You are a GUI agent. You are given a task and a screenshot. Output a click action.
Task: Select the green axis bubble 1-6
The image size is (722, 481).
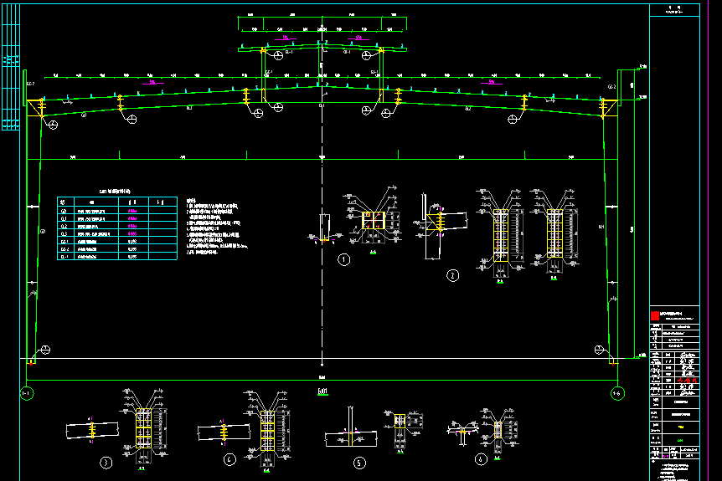point(617,394)
